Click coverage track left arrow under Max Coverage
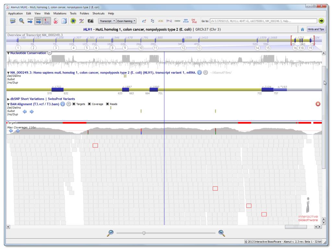The image size is (332, 249). pyautogui.click(x=11, y=131)
